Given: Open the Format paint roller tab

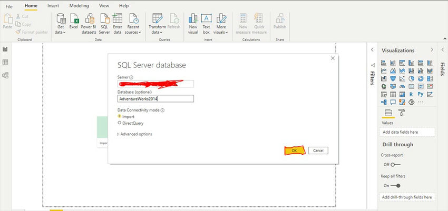Looking at the screenshot, I should (x=402, y=113).
